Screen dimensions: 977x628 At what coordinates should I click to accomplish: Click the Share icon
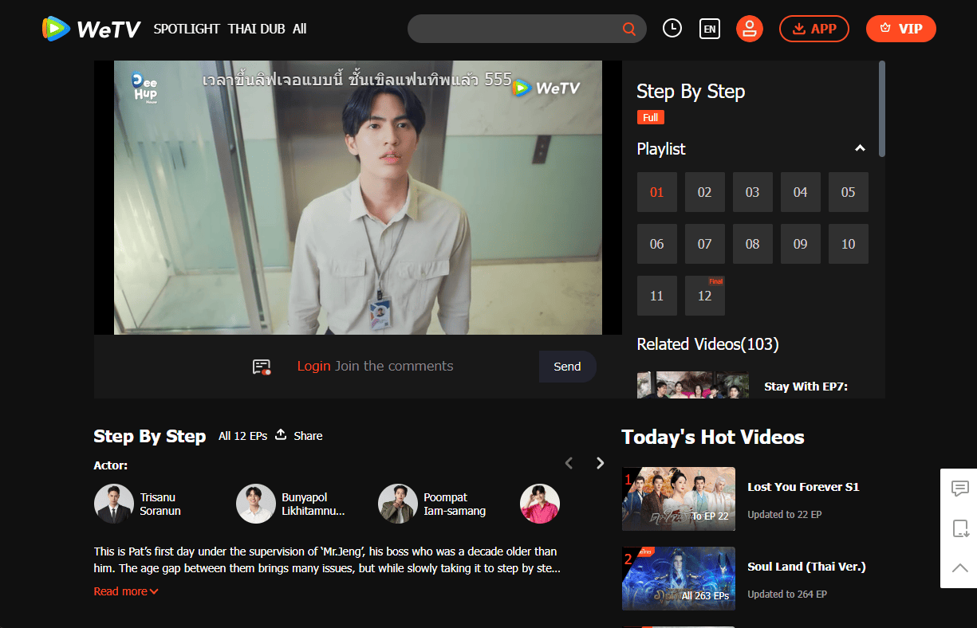(x=281, y=435)
